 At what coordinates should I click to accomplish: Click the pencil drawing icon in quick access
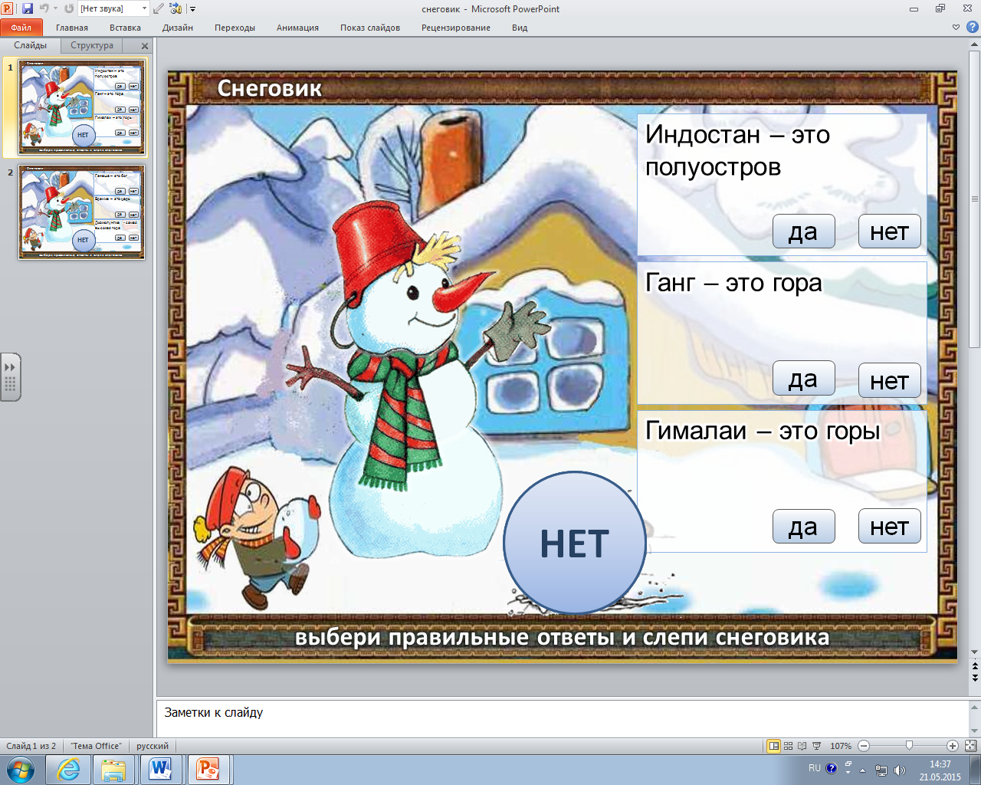click(159, 8)
